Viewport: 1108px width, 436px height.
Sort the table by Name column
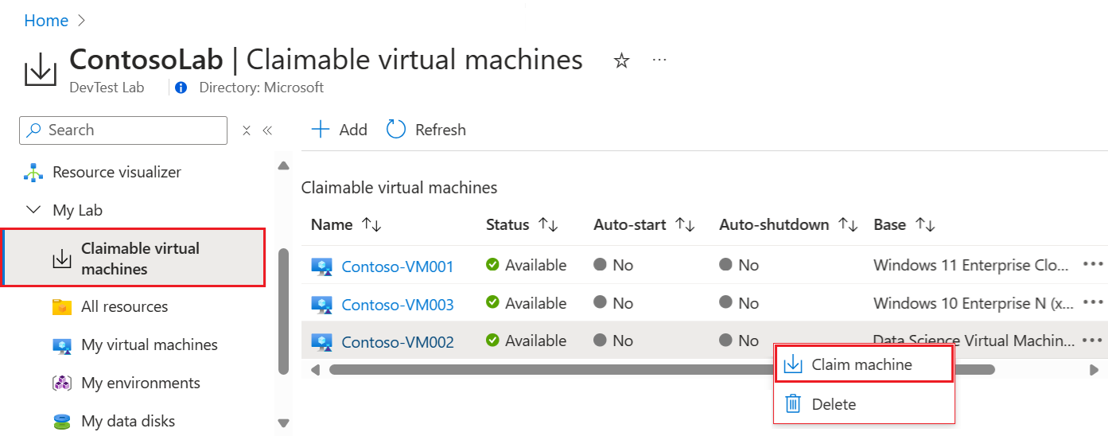coord(371,225)
